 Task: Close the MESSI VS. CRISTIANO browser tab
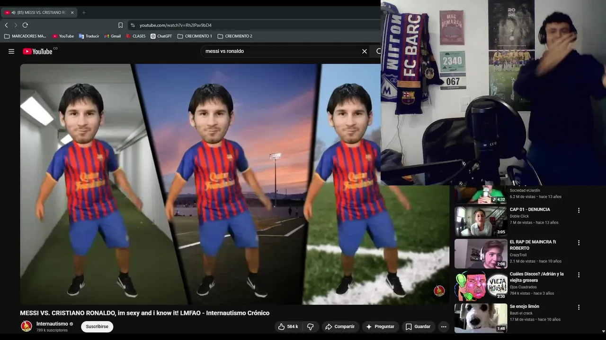coord(72,12)
